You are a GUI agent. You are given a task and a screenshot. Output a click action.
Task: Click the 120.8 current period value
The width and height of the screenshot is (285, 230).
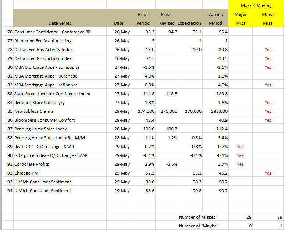point(222,94)
